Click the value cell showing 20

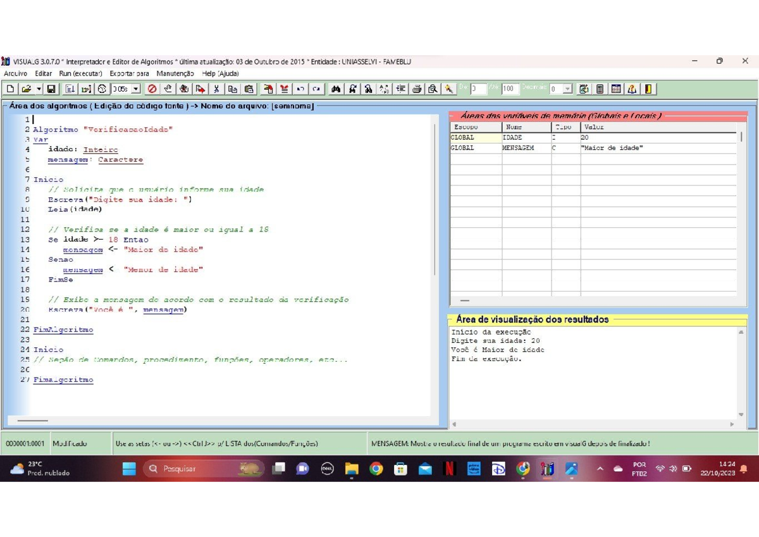pyautogui.click(x=658, y=137)
